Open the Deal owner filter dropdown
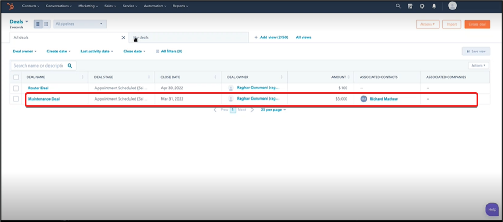This screenshot has width=503, height=222. point(25,51)
